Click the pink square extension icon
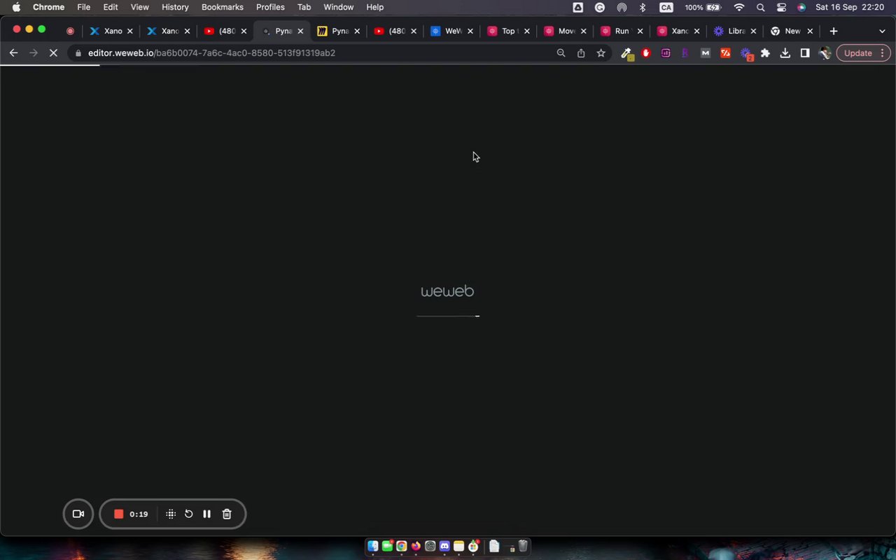Viewport: 896px width, 560px height. [x=666, y=52]
